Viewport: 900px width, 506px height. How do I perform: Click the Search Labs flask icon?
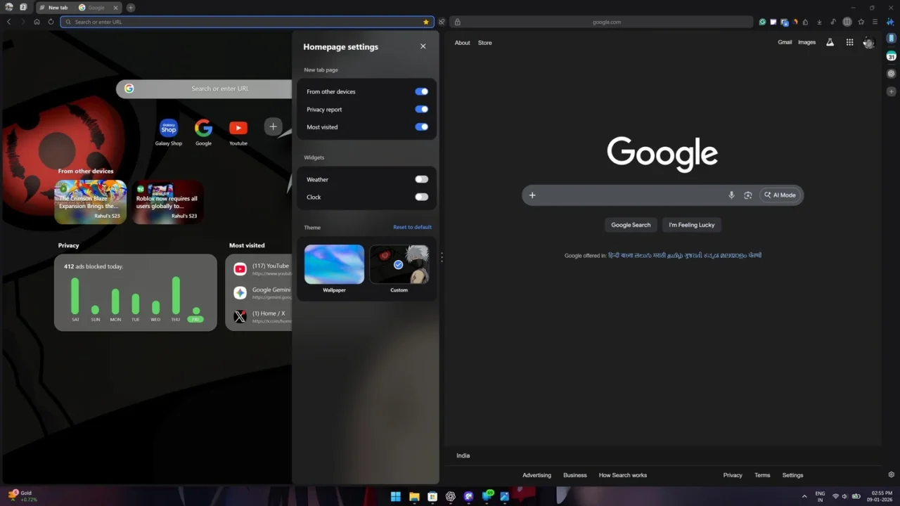830,42
